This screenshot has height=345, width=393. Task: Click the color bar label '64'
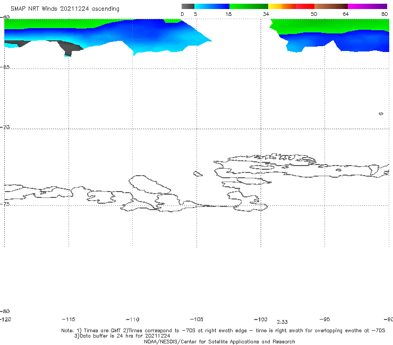click(346, 14)
